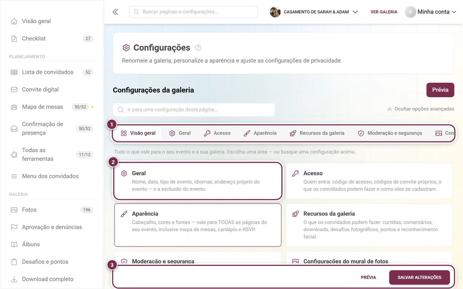Click the brush icon on Aparência card
The image size is (463, 289).
click(x=124, y=214)
